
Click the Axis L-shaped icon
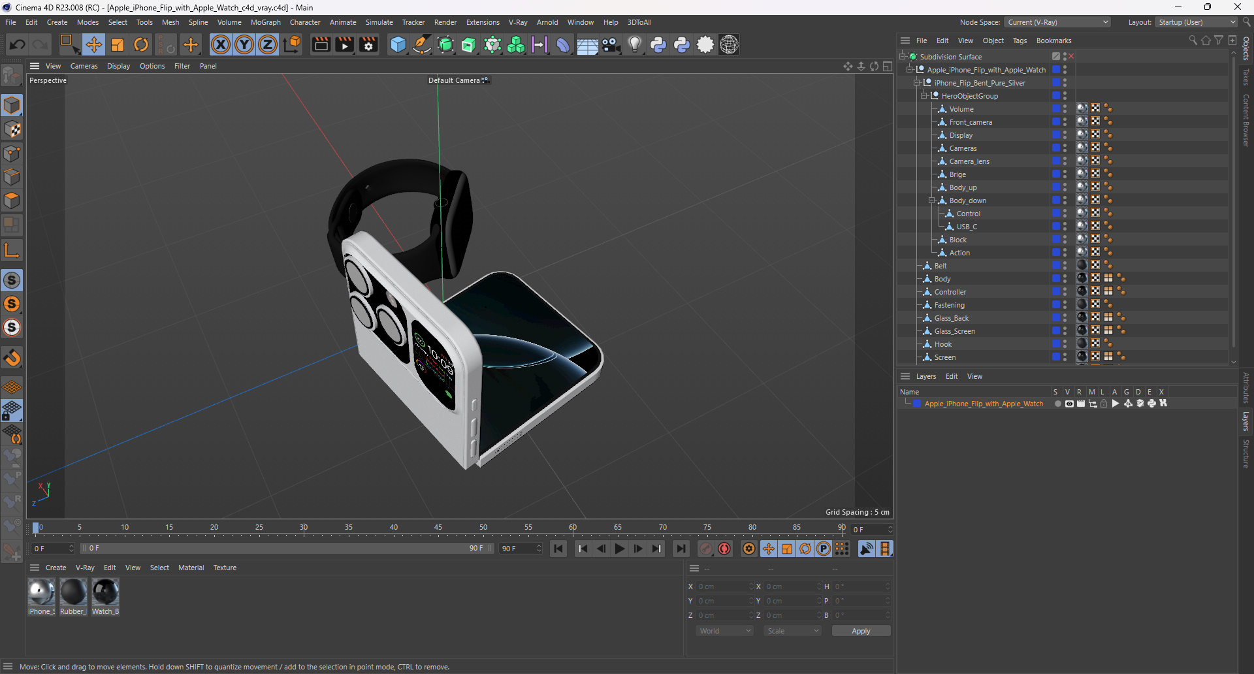click(x=12, y=250)
